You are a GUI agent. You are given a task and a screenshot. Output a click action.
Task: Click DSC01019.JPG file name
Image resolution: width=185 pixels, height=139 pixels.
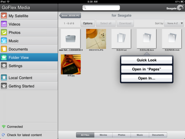click(x=96, y=50)
